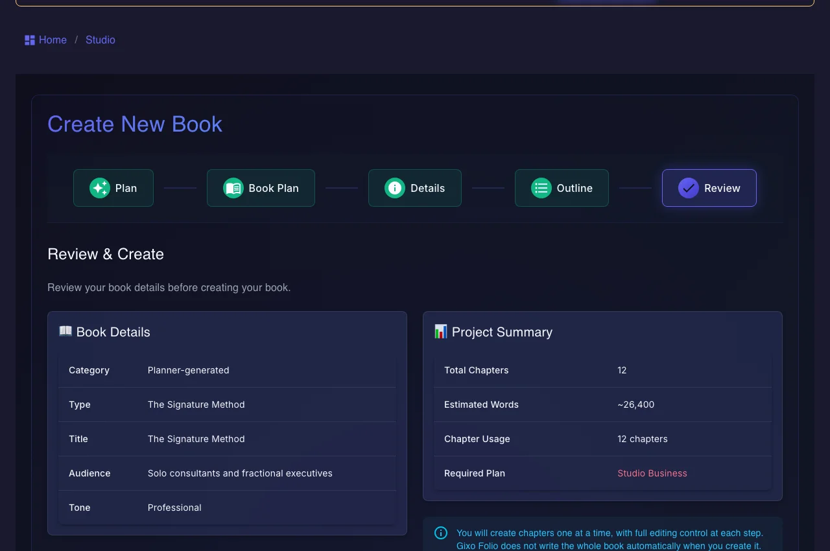Click the Home breadcrumb grid icon

click(30, 40)
